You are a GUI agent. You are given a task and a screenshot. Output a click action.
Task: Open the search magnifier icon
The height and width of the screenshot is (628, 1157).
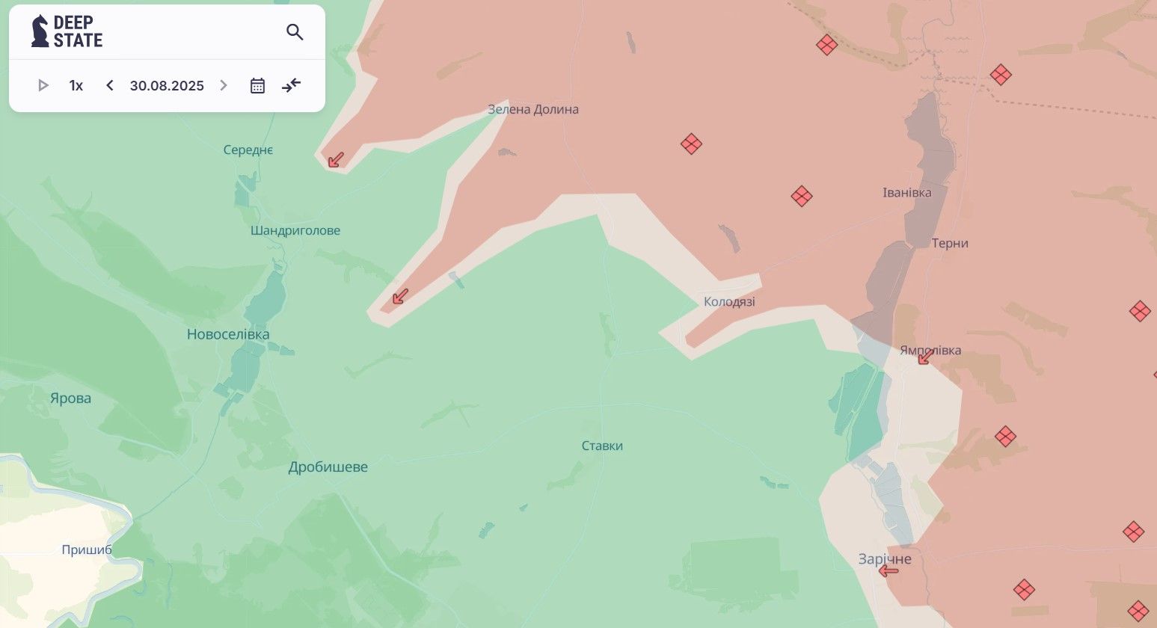(x=295, y=32)
